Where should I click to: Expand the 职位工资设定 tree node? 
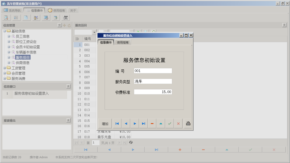click(x=9, y=41)
